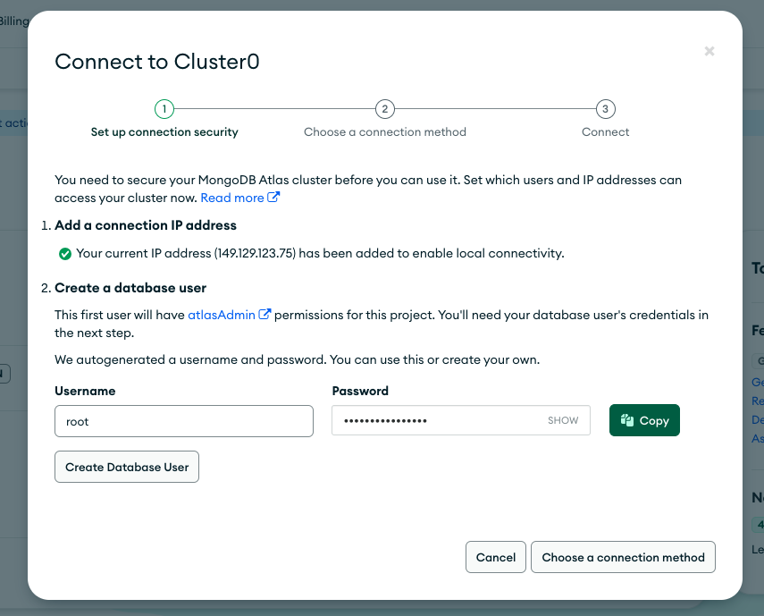This screenshot has height=616, width=764.
Task: Open the atlasAdmin permissions link
Action: pyautogui.click(x=222, y=315)
